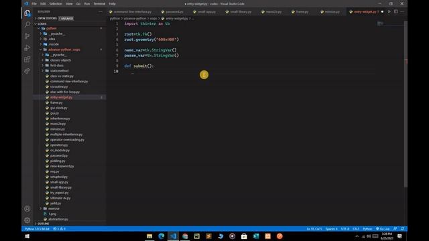
Task: Open Explorer panel More Actions ellipsis
Action: (x=101, y=11)
